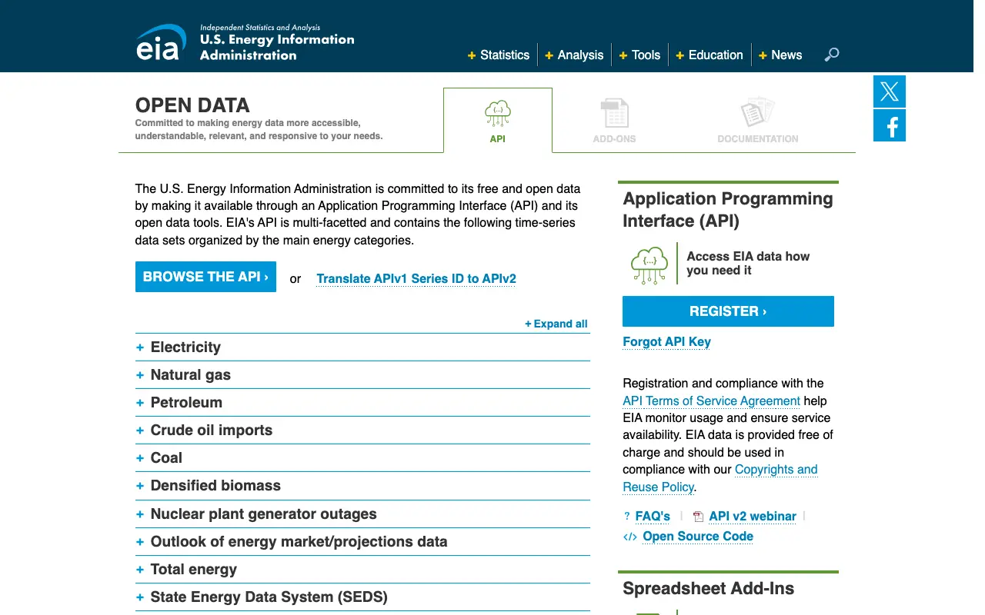The image size is (985, 615).
Task: Open the FAQ's link
Action: point(653,517)
